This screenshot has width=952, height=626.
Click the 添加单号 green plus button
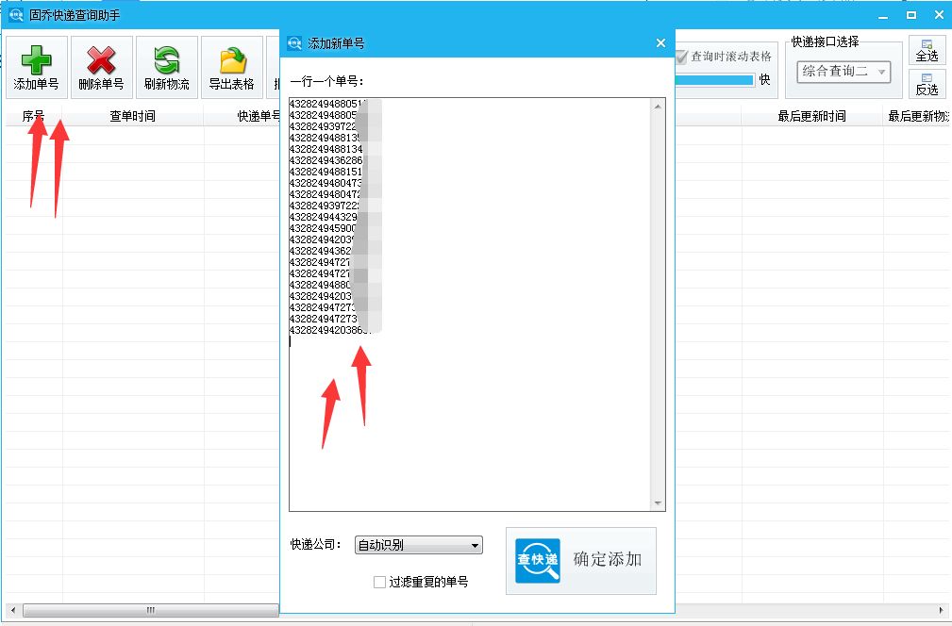(x=37, y=67)
